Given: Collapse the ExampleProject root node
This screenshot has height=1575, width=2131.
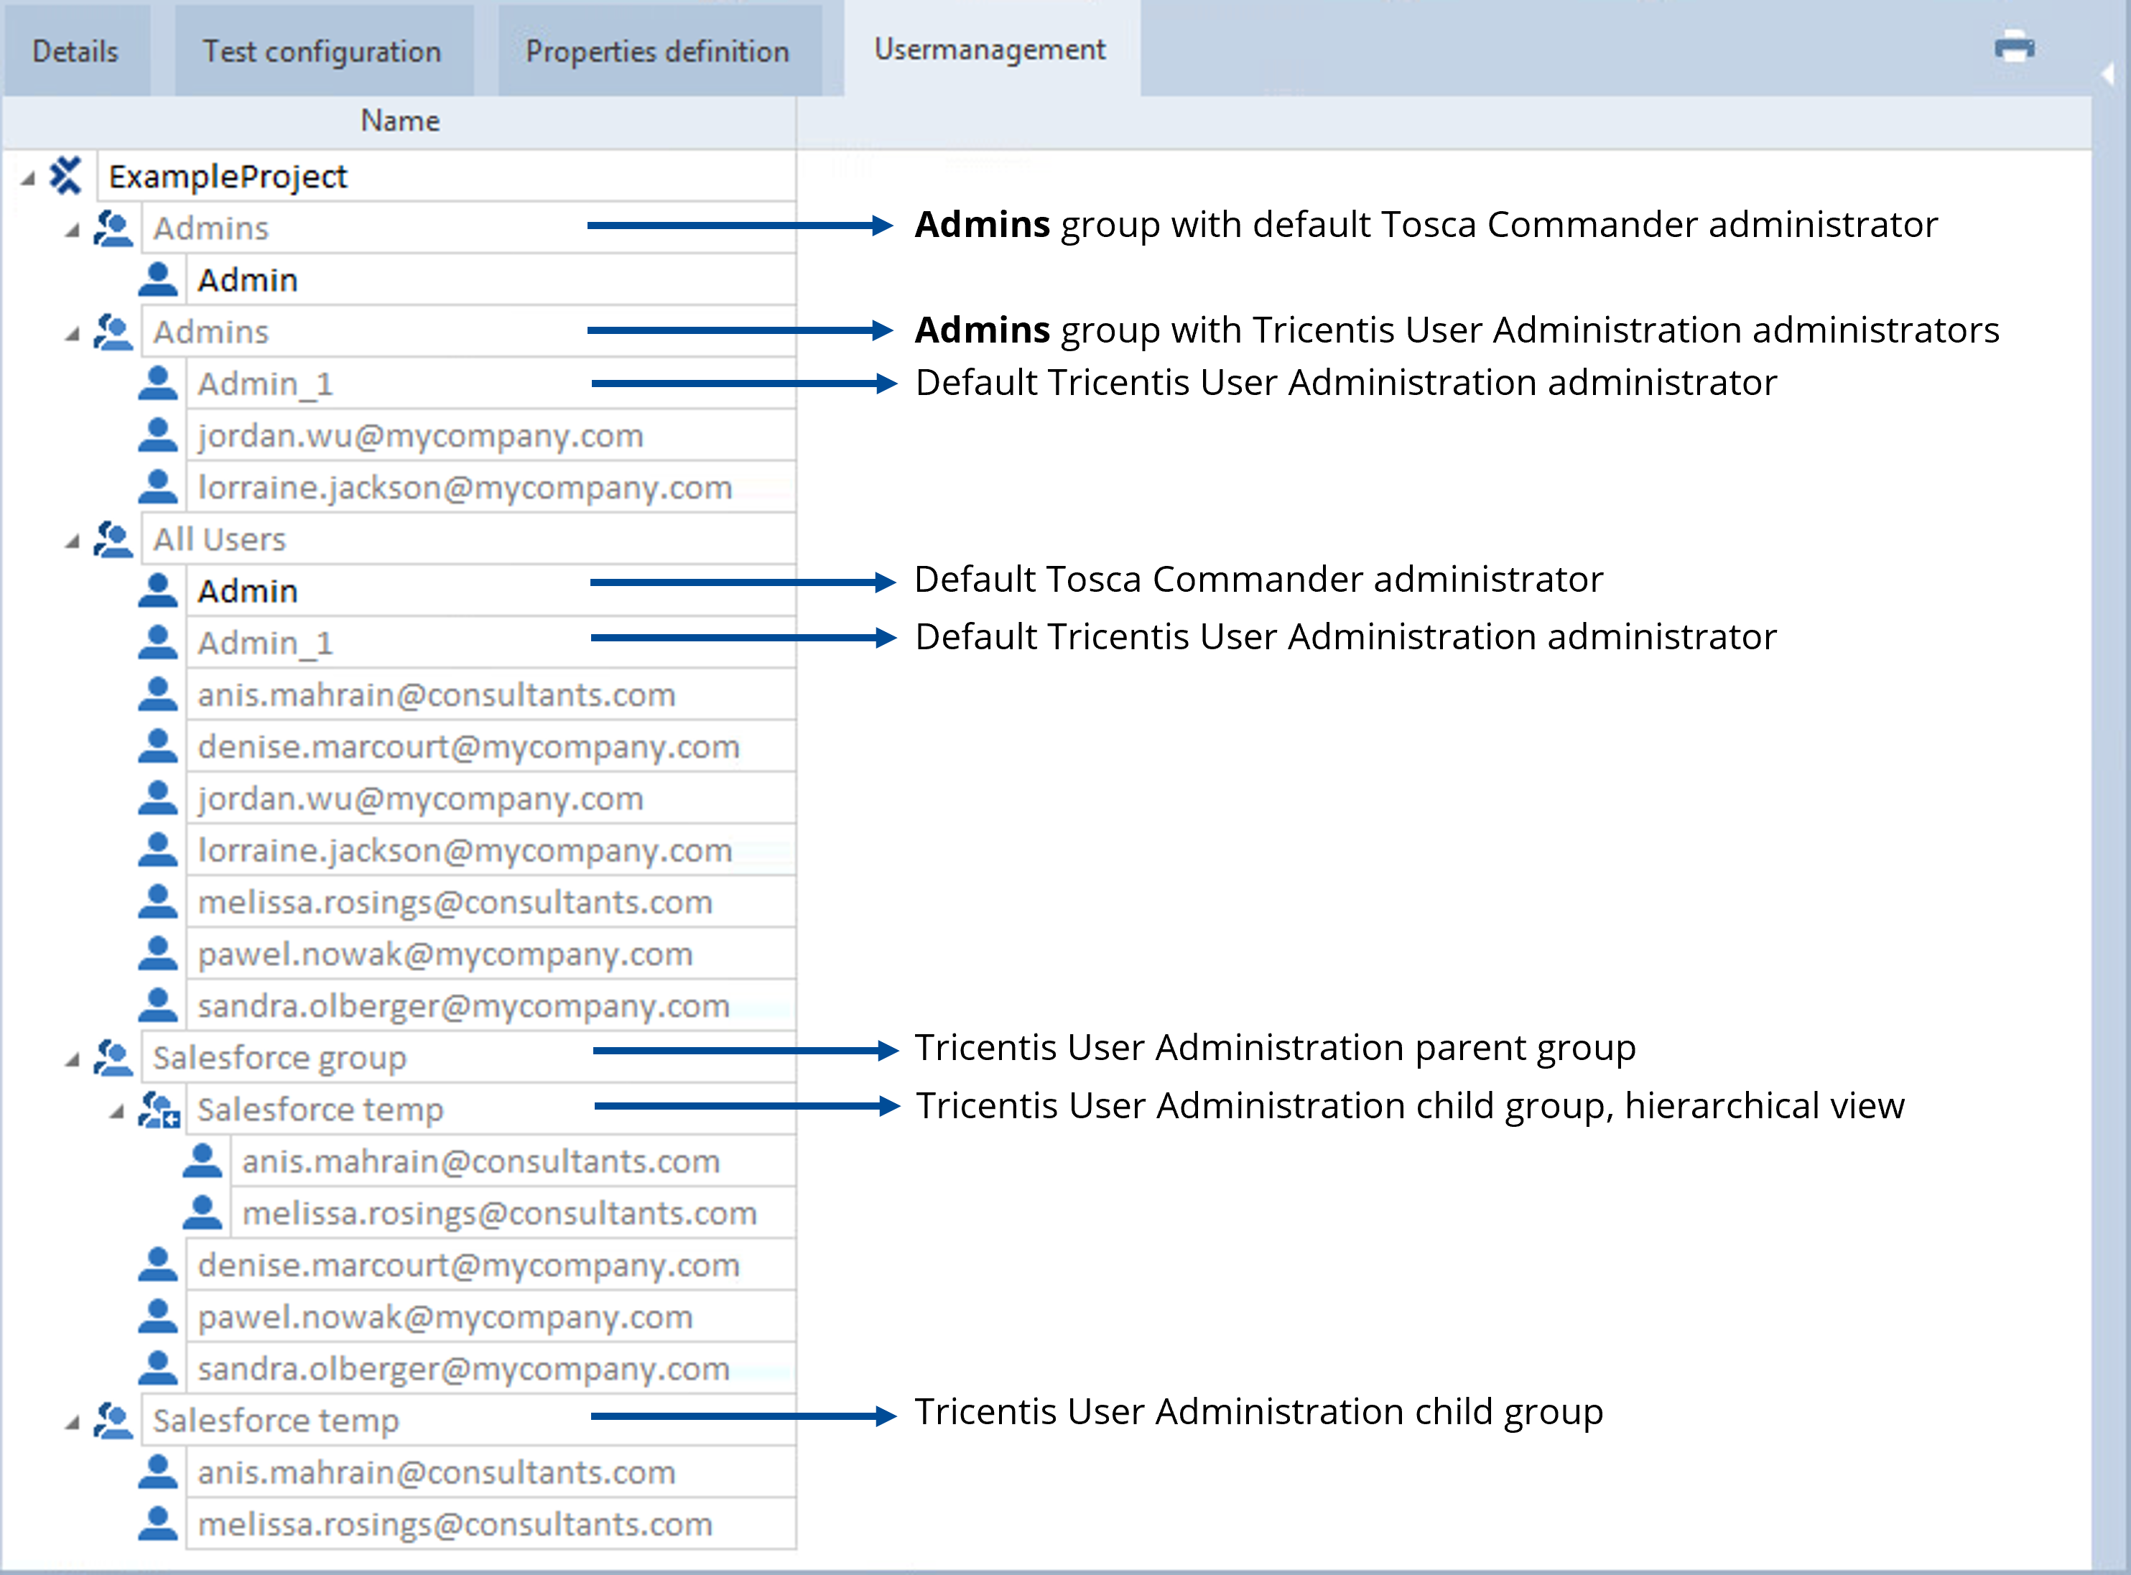Looking at the screenshot, I should coord(27,178).
